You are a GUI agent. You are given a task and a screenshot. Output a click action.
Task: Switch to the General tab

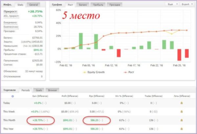click(33, 5)
